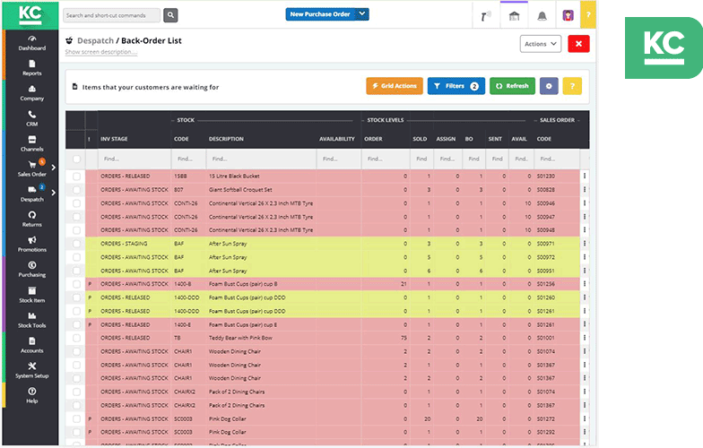Expand the Despatch sidebar submenu arrow
Viewport: 703px width, 448px height.
tap(54, 193)
